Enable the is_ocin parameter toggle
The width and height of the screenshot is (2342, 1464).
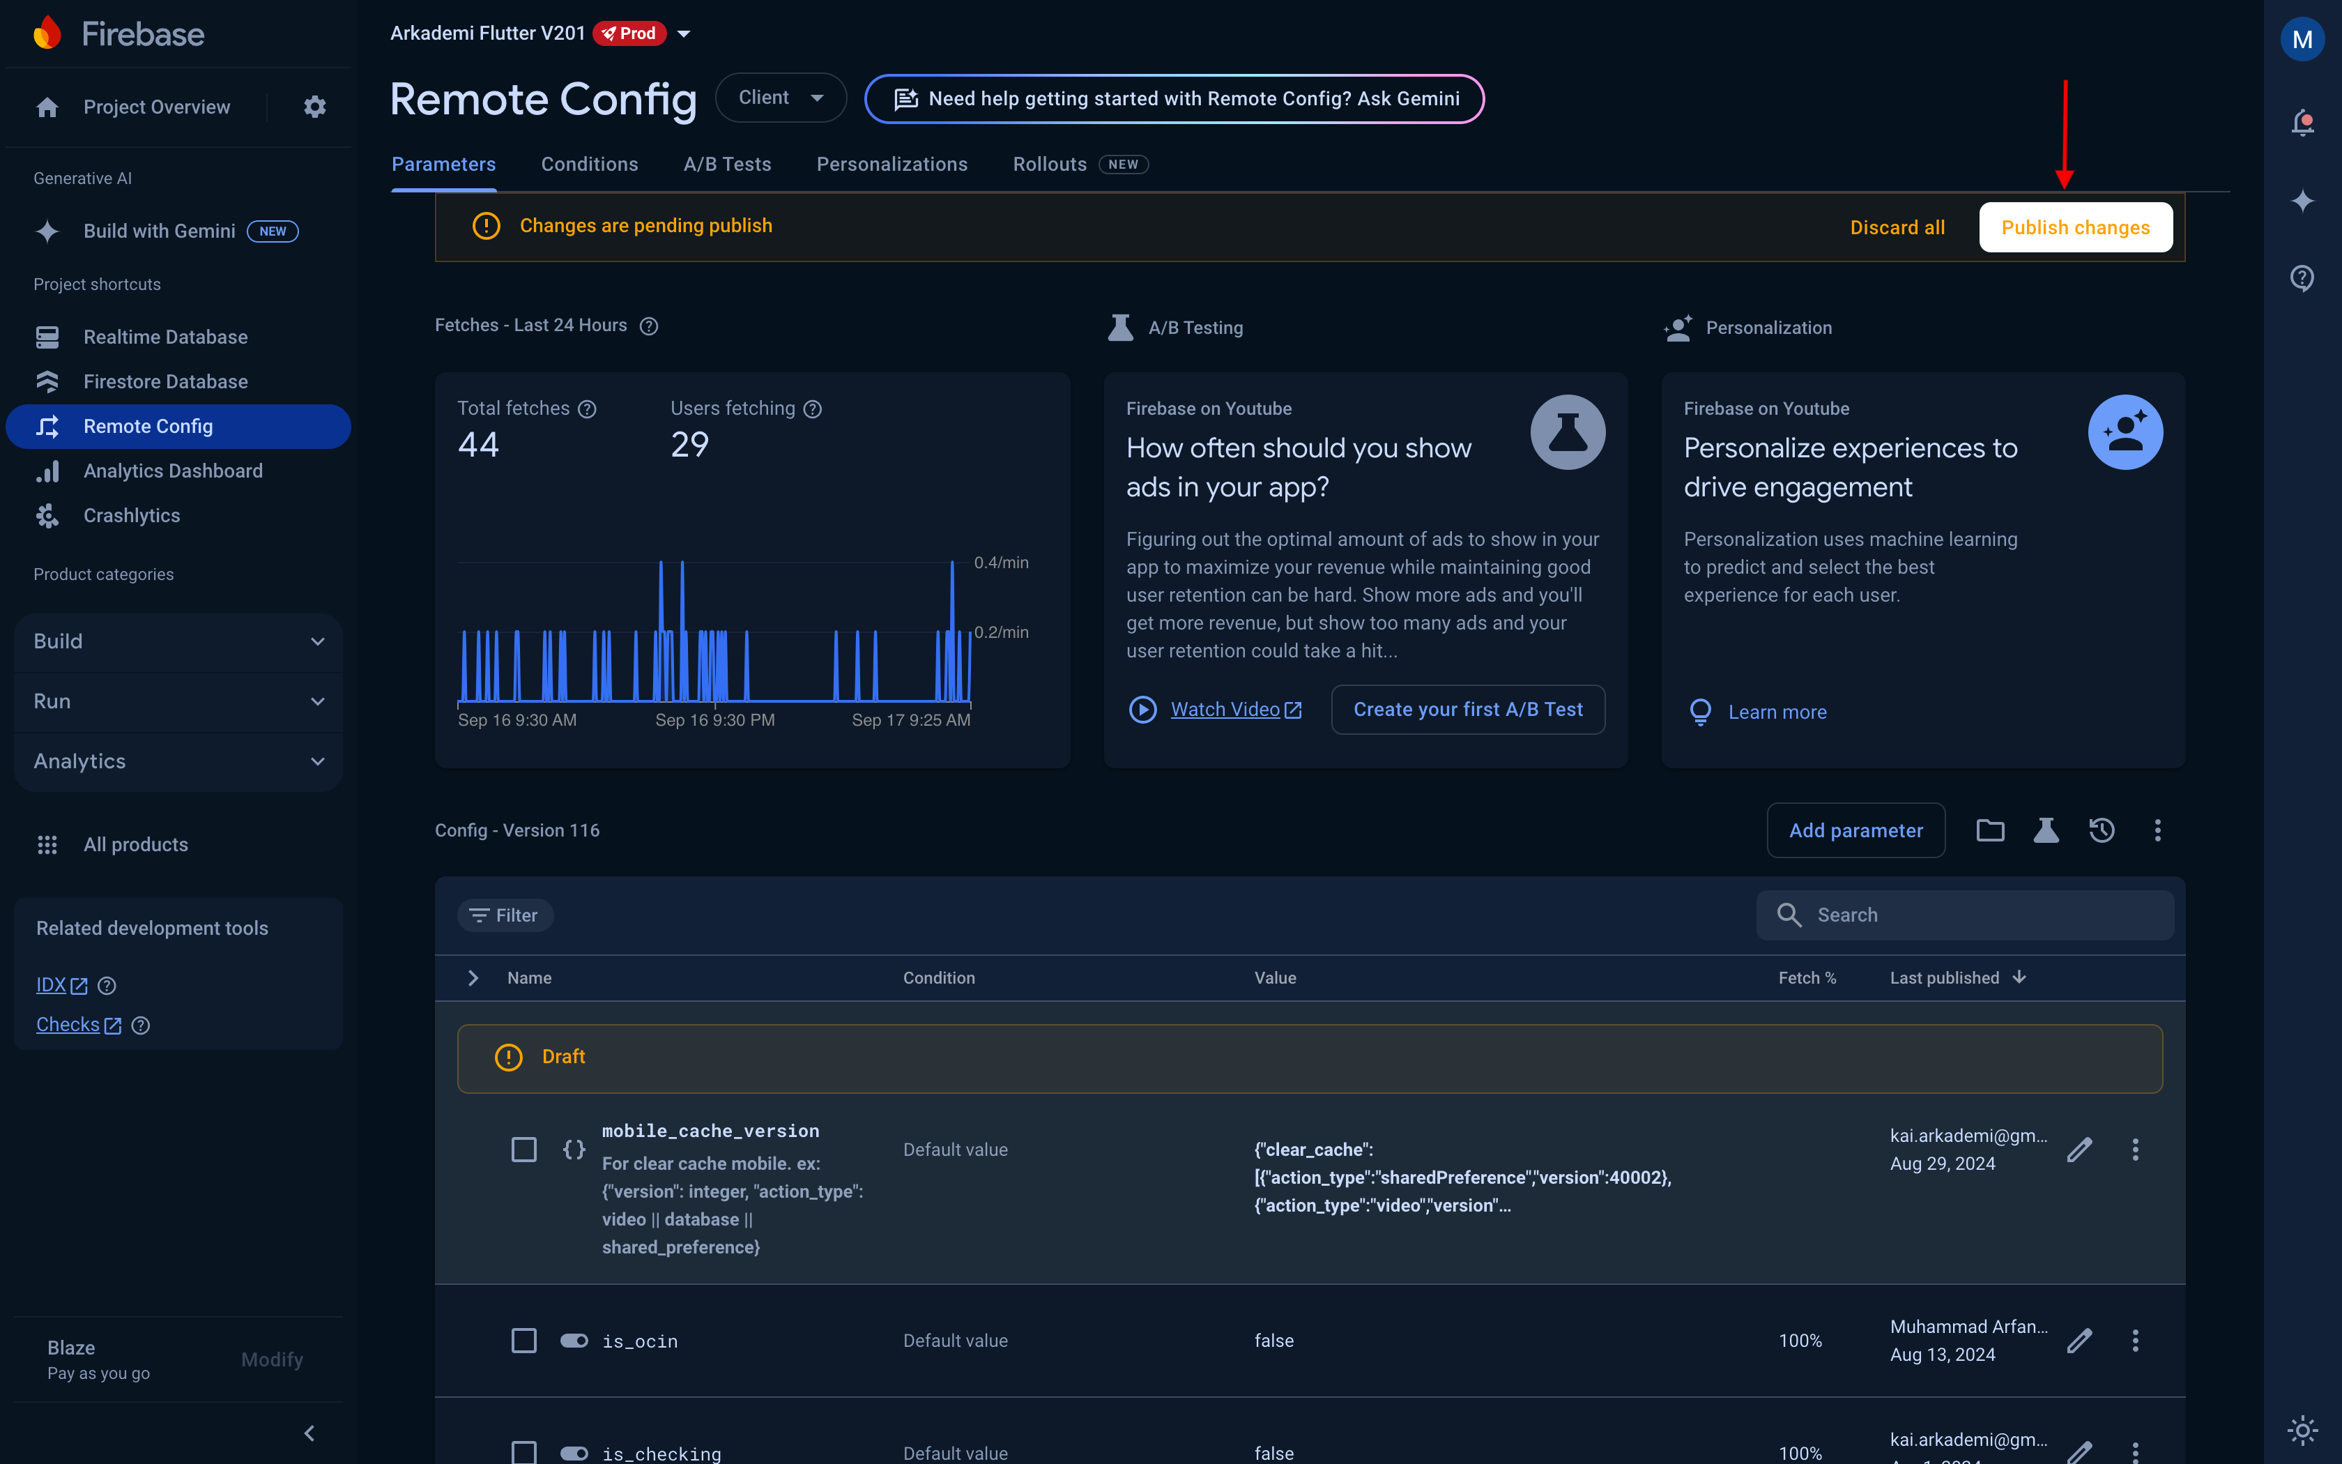tap(574, 1340)
